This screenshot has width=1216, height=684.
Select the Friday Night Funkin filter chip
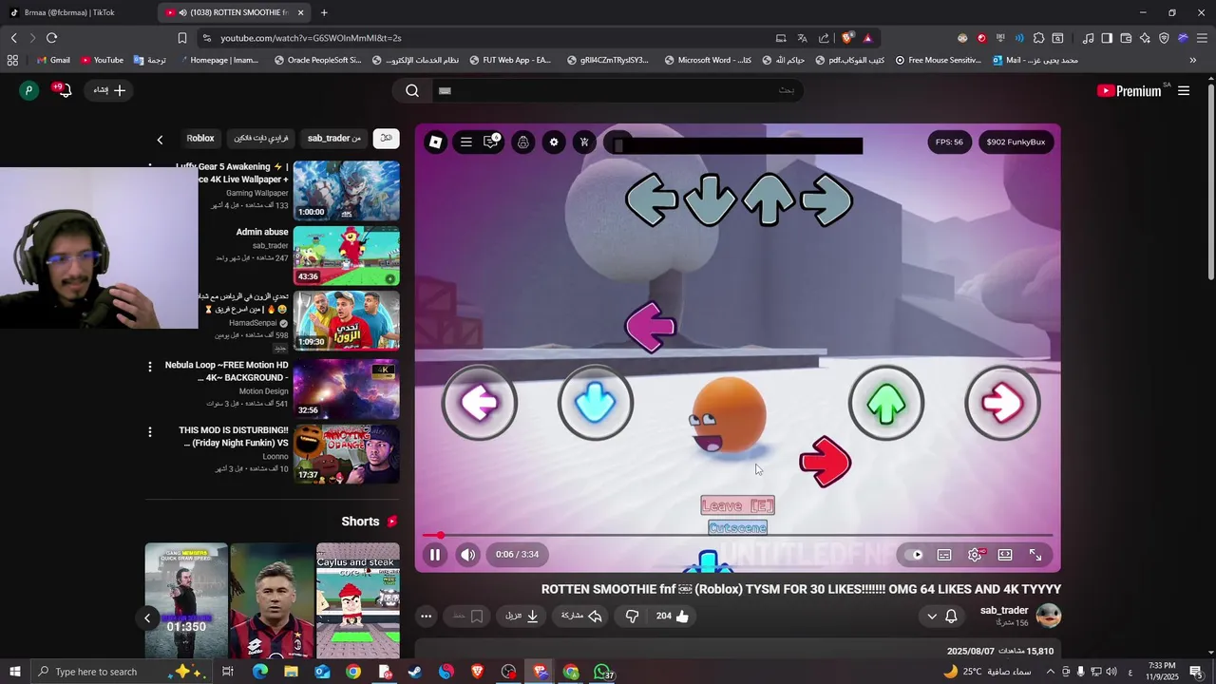pos(261,139)
